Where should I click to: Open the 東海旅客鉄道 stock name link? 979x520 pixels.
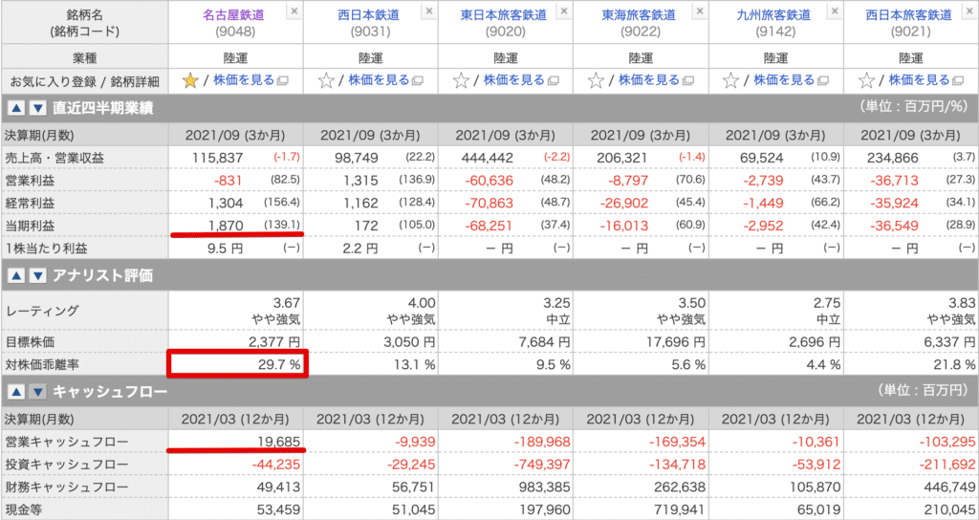click(639, 15)
